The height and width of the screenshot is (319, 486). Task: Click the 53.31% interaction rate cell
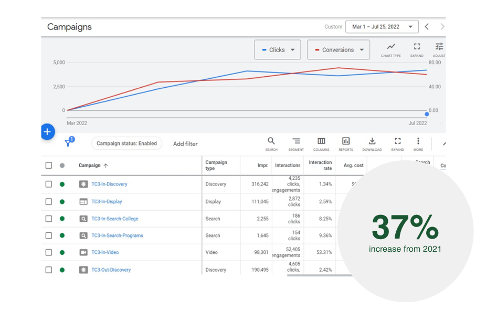coord(324,252)
